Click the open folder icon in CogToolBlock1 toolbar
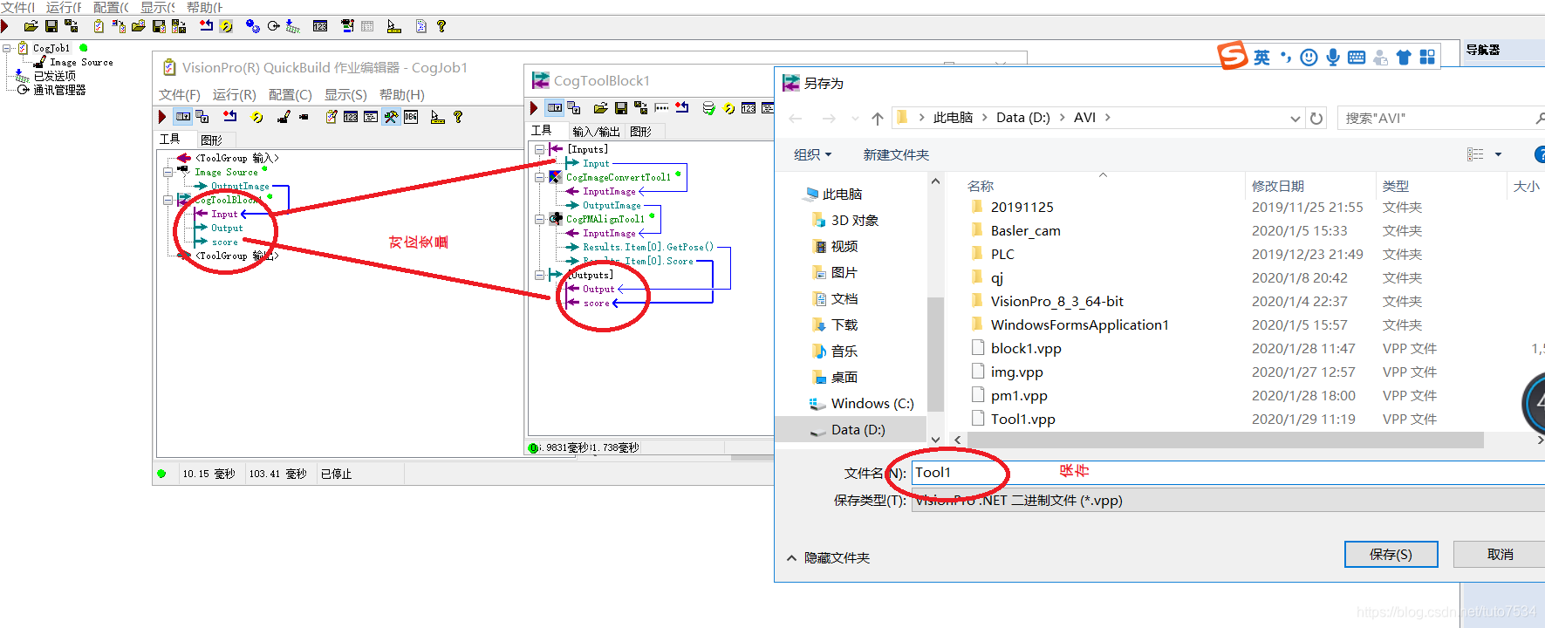This screenshot has width=1545, height=628. click(x=600, y=108)
